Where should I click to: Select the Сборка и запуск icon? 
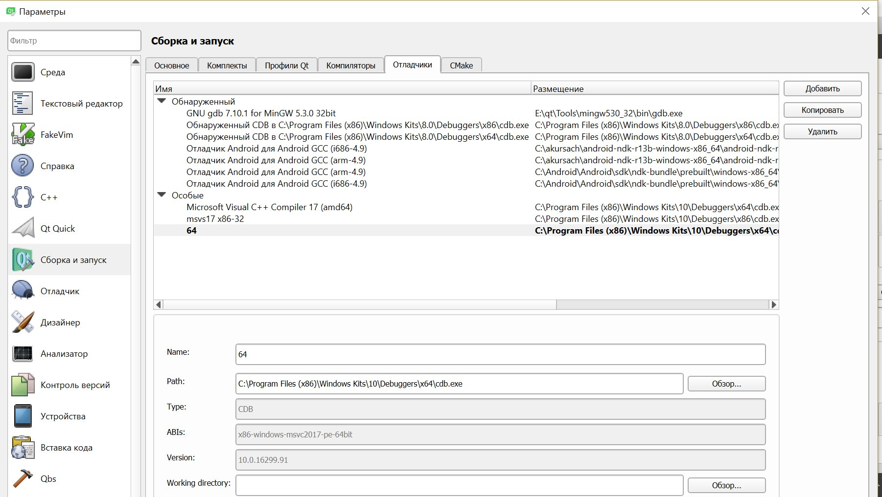23,260
